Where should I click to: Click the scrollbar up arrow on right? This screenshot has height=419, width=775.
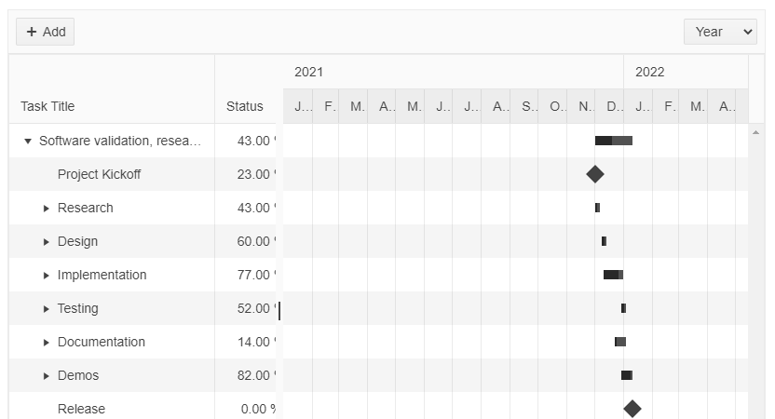click(755, 133)
